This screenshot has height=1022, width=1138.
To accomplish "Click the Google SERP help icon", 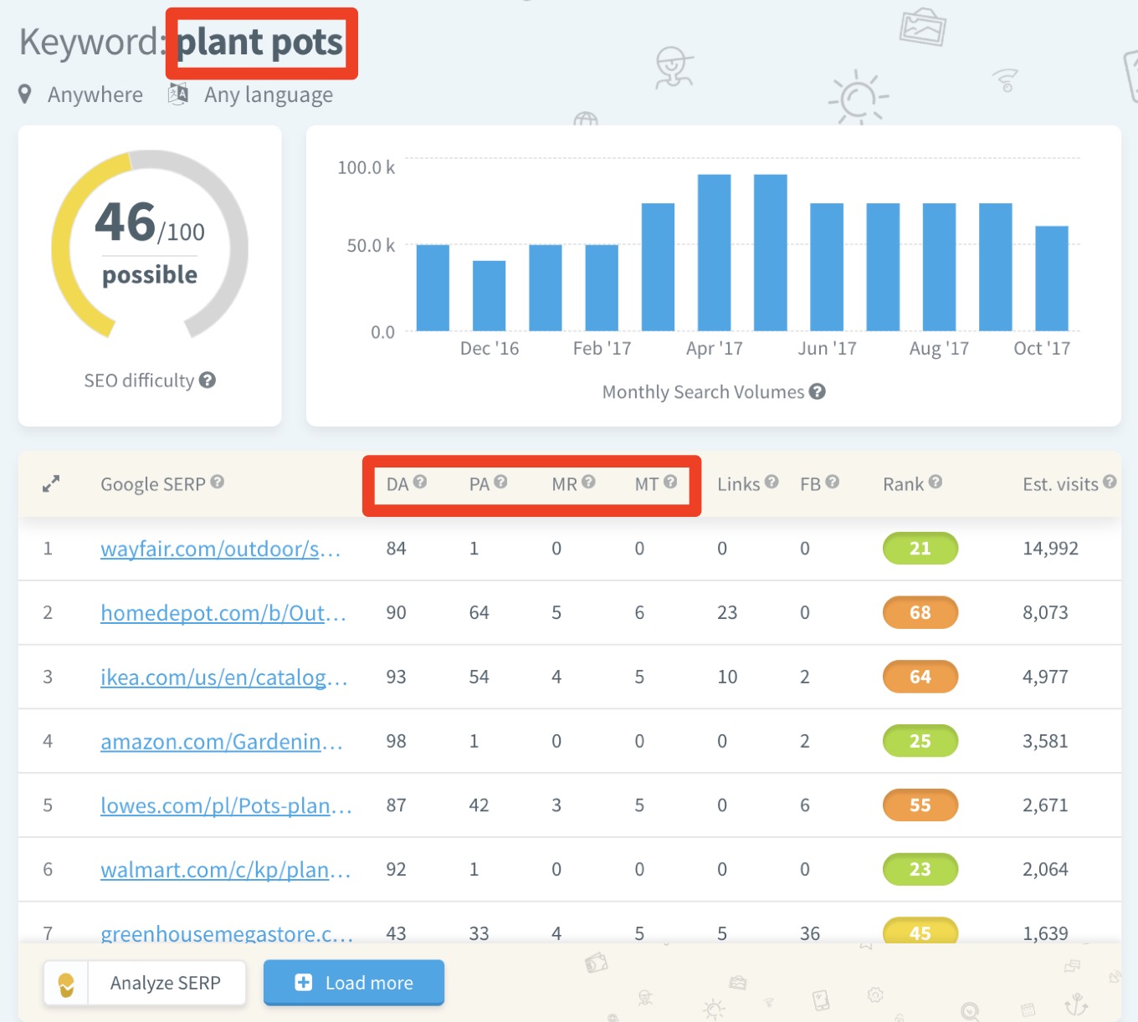I will (x=218, y=481).
